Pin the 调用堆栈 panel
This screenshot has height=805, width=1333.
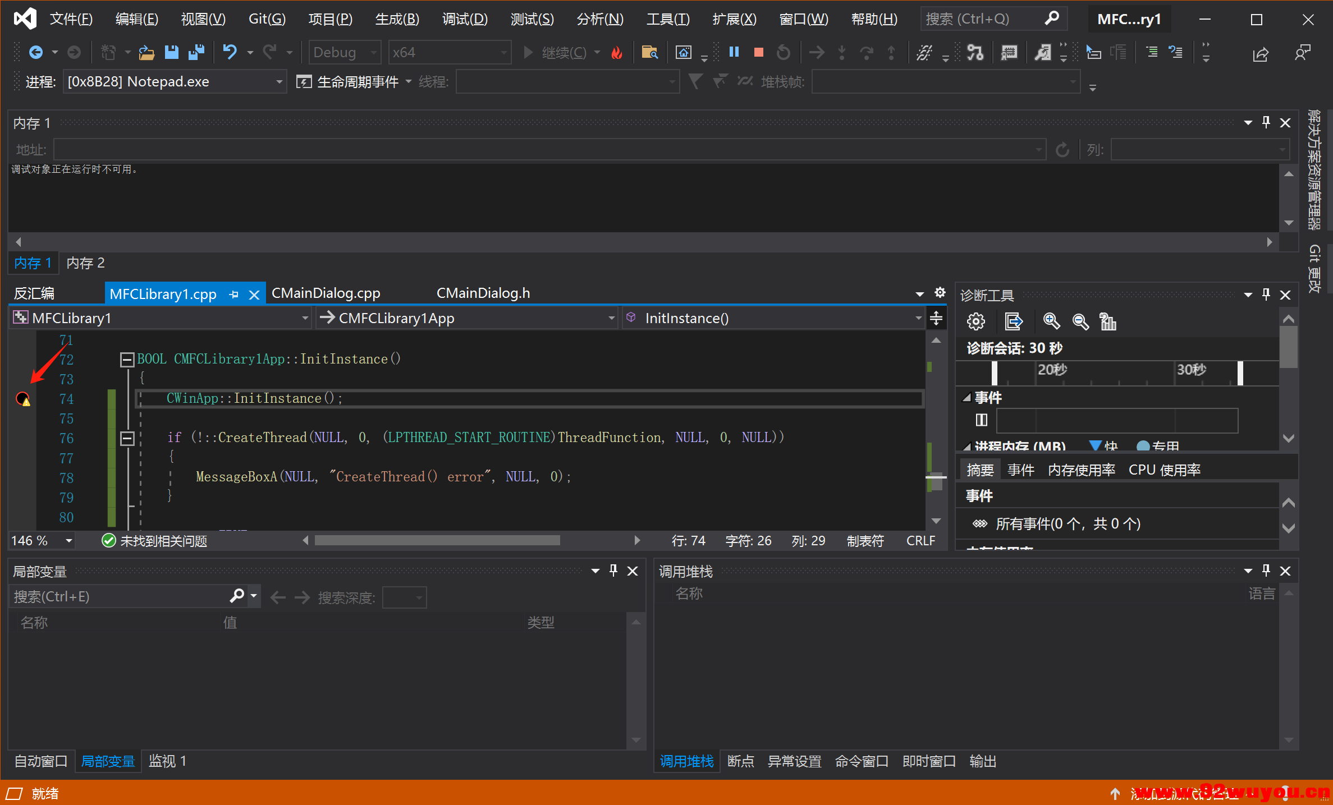[1266, 571]
